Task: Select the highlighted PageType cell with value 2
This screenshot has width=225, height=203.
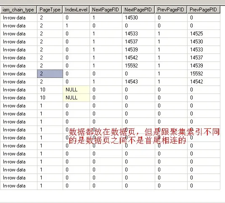Action: pos(50,74)
